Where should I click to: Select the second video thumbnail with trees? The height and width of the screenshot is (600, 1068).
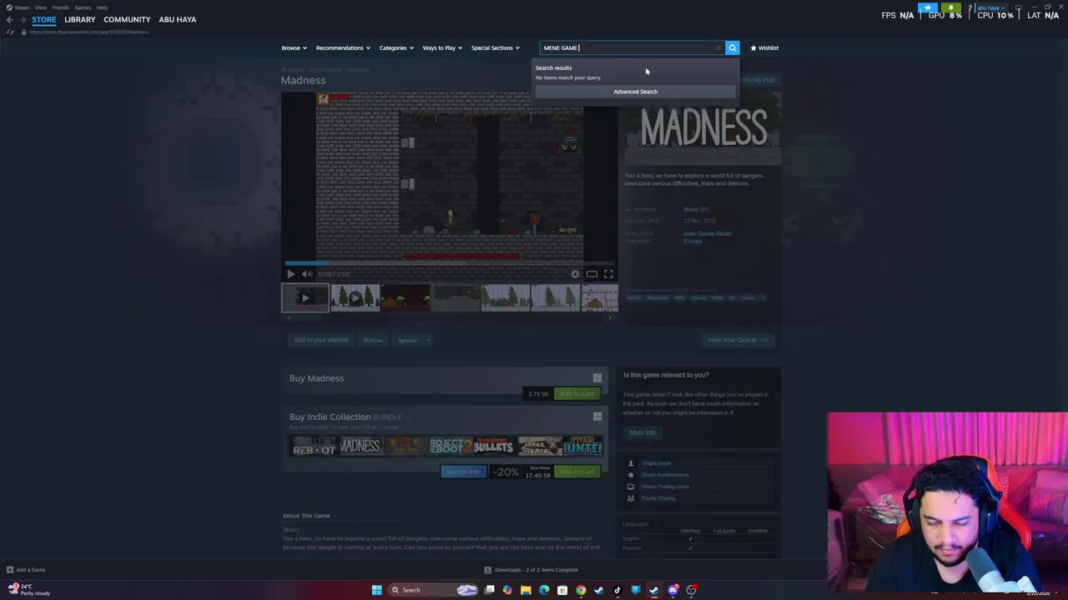click(x=355, y=297)
